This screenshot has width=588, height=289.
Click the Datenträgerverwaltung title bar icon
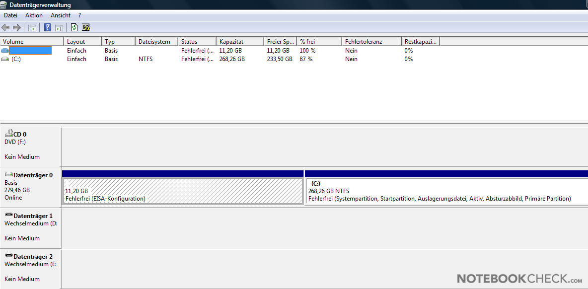[x=4, y=5]
